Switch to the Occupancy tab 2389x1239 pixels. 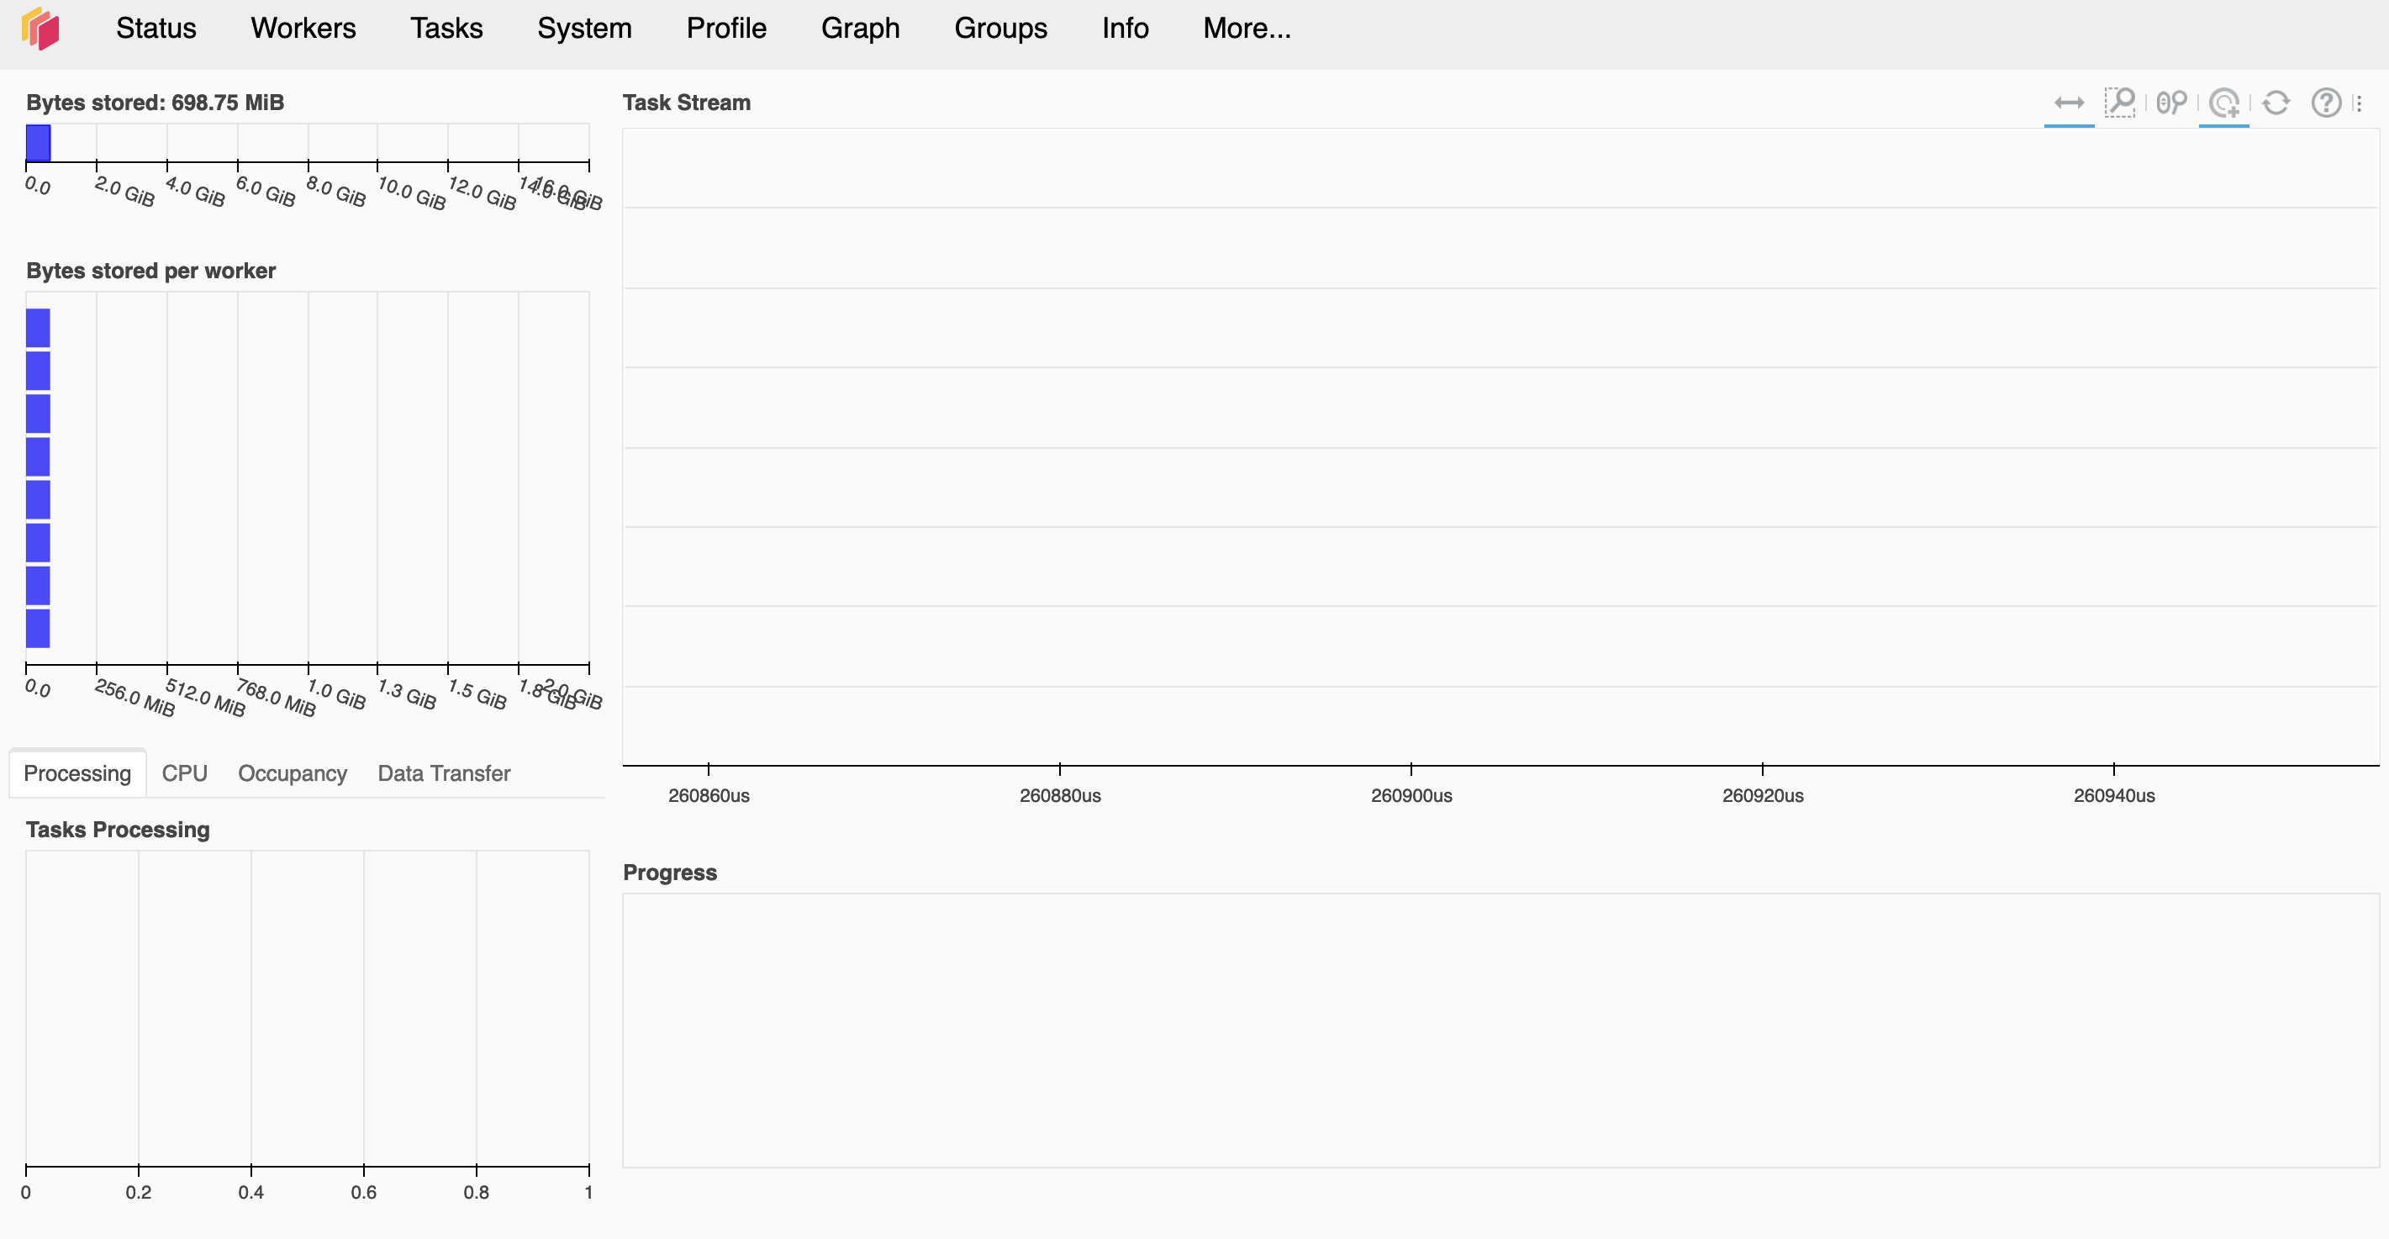tap(293, 773)
